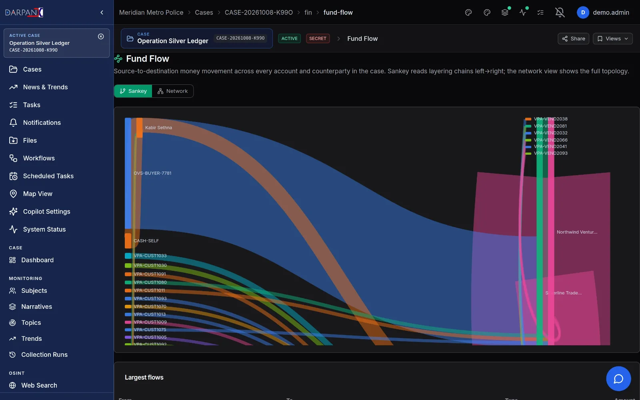The image size is (640, 400).
Task: Open Subjects under Monitoring
Action: [x=57, y=290]
